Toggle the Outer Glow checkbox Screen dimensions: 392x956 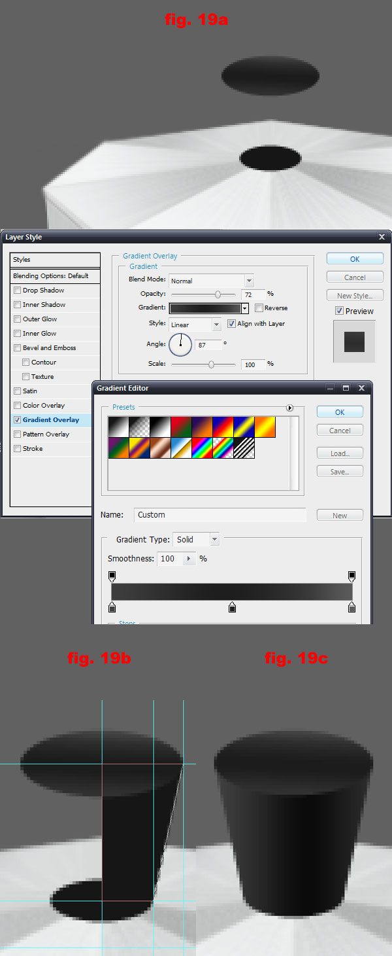17,319
